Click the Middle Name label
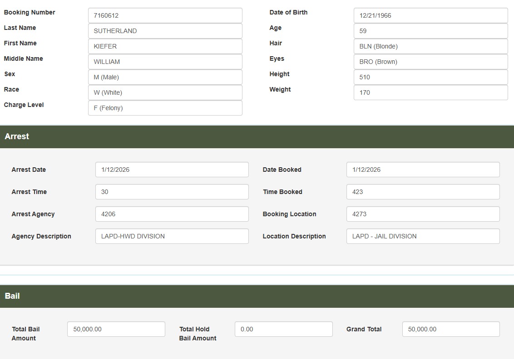The height and width of the screenshot is (359, 514). (23, 58)
